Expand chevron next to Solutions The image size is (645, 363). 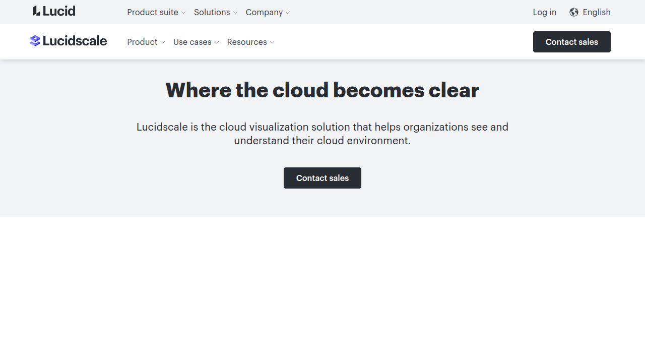tap(235, 13)
